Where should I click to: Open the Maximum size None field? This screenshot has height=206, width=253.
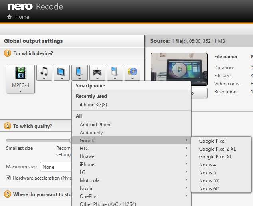[56, 167]
